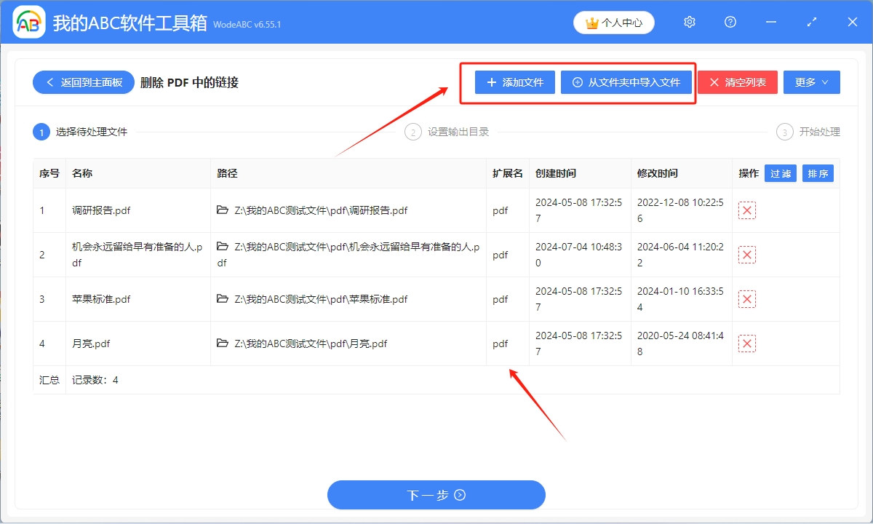This screenshot has width=873, height=524.
Task: Click the folder icon beside 月亮.pdf path
Action: [223, 343]
